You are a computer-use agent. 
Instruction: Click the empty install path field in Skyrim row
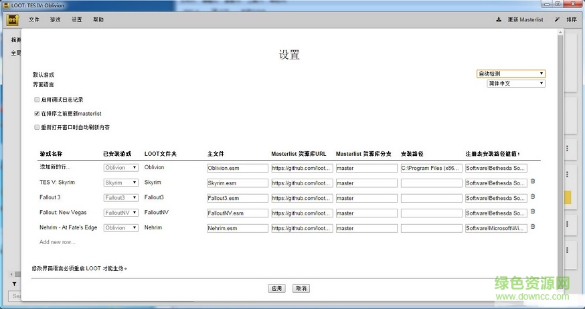pyautogui.click(x=432, y=183)
